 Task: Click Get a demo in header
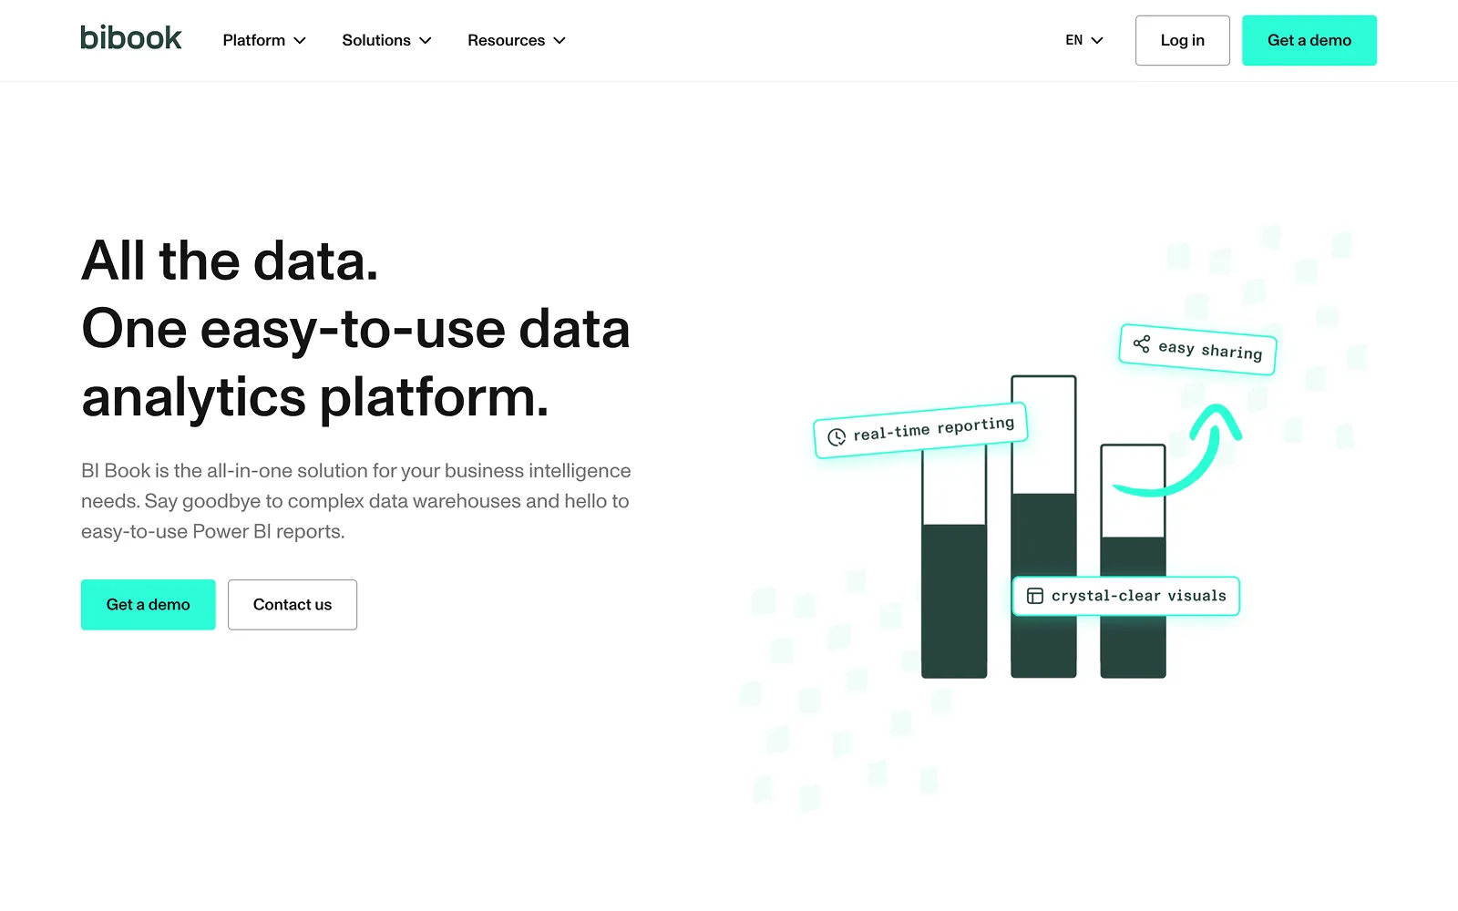[x=1309, y=40]
